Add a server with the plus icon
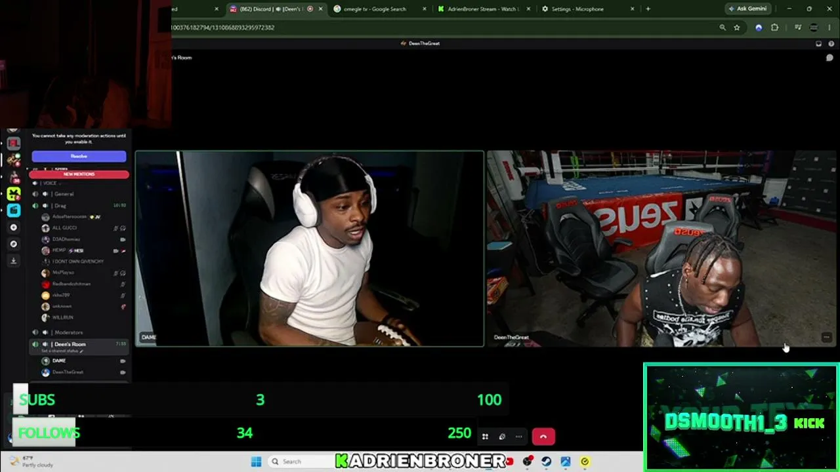This screenshot has height=472, width=840. 14,227
